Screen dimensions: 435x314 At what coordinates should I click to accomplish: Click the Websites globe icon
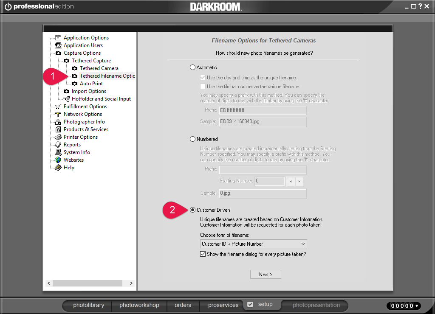(58, 160)
